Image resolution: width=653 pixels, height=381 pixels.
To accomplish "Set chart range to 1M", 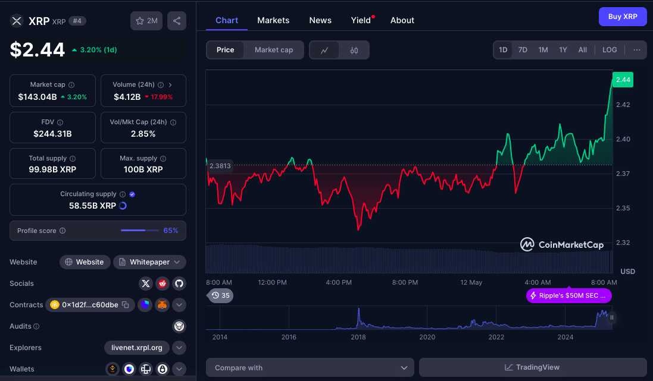I will click(543, 50).
